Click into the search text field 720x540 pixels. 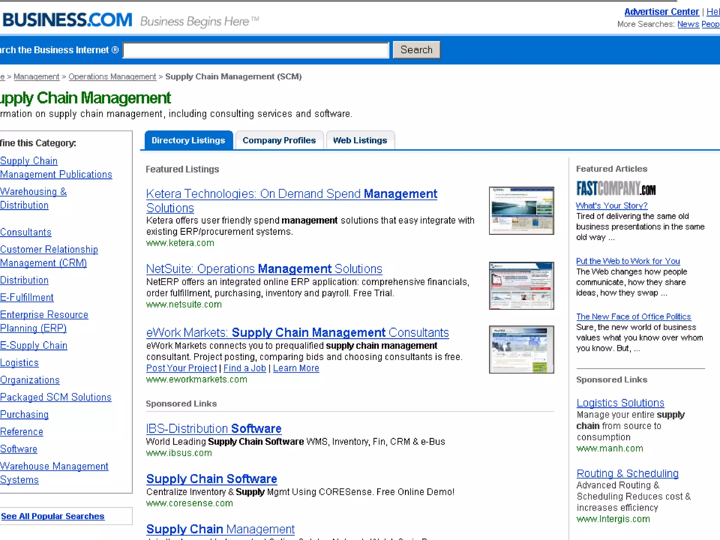(x=256, y=50)
